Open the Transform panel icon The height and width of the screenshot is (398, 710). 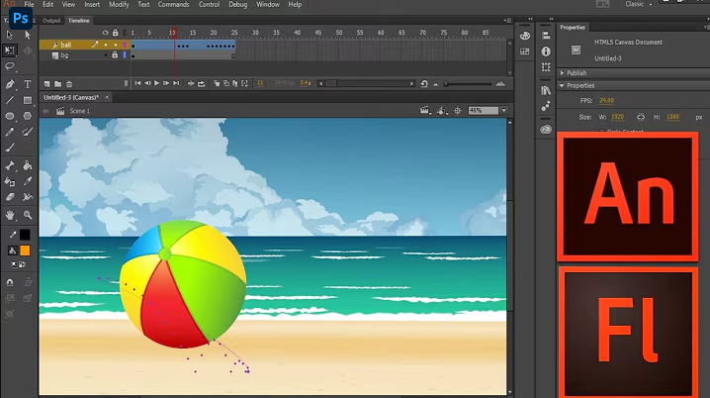coord(546,67)
